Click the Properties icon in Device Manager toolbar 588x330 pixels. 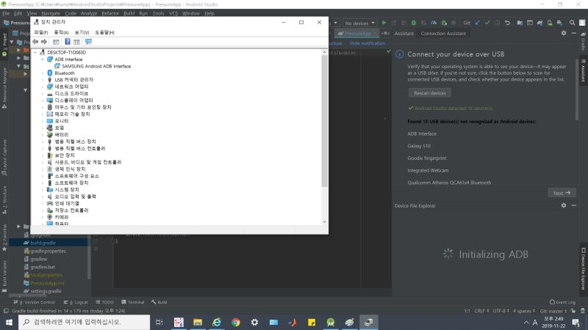[56, 42]
